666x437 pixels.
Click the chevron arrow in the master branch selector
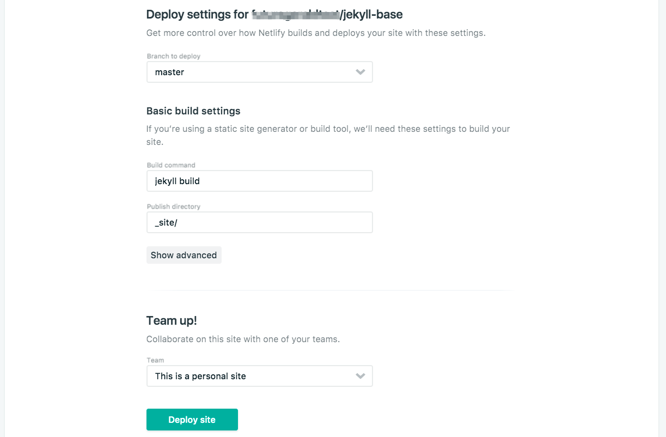(x=360, y=72)
